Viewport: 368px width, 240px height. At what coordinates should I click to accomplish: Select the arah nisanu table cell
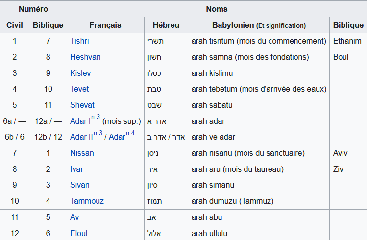point(259,153)
